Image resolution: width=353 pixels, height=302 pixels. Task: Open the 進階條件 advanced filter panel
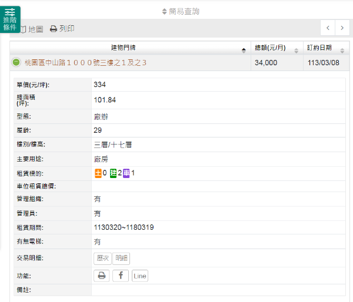10,19
